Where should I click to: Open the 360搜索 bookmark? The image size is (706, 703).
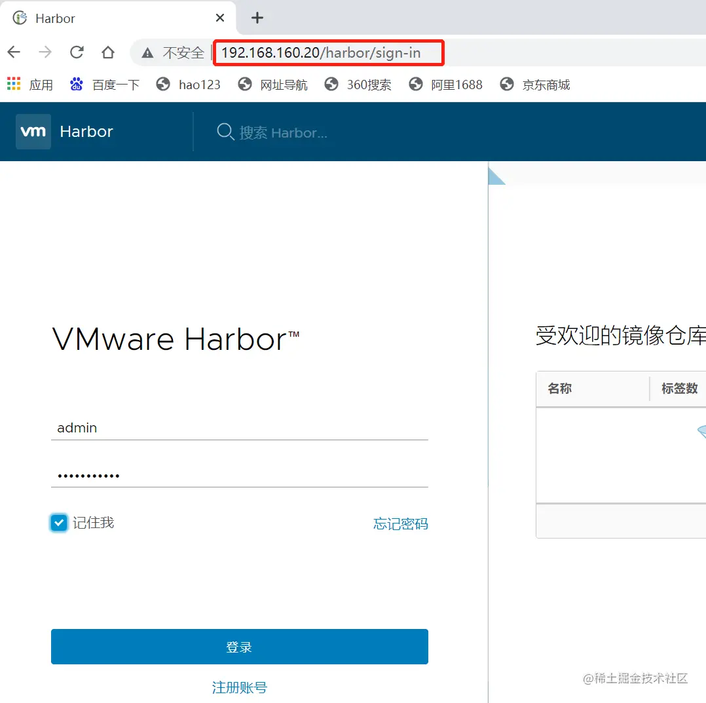(x=358, y=85)
